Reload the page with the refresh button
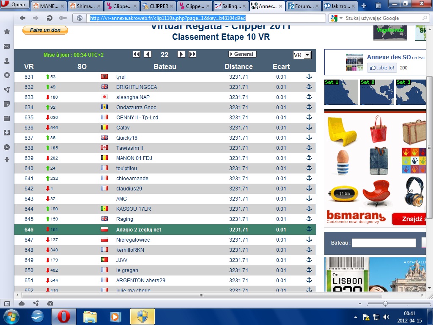Viewport: 433px width, 325px height. [49, 18]
